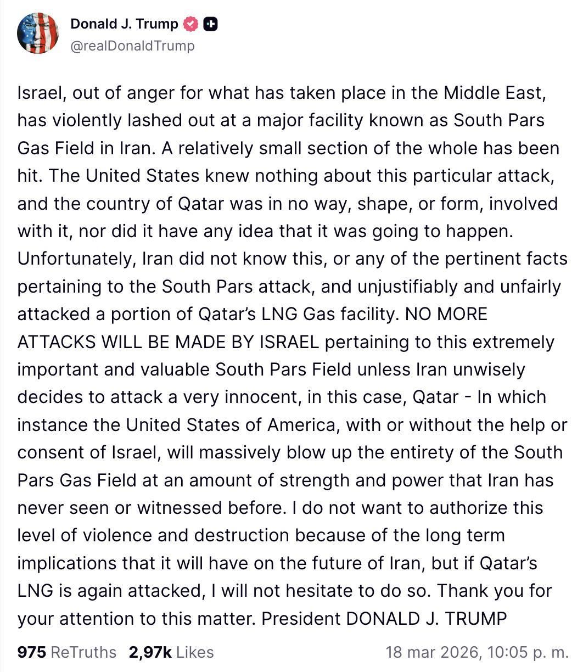View the 2,97k Likes list
This screenshot has width=583, height=672.
(x=171, y=652)
